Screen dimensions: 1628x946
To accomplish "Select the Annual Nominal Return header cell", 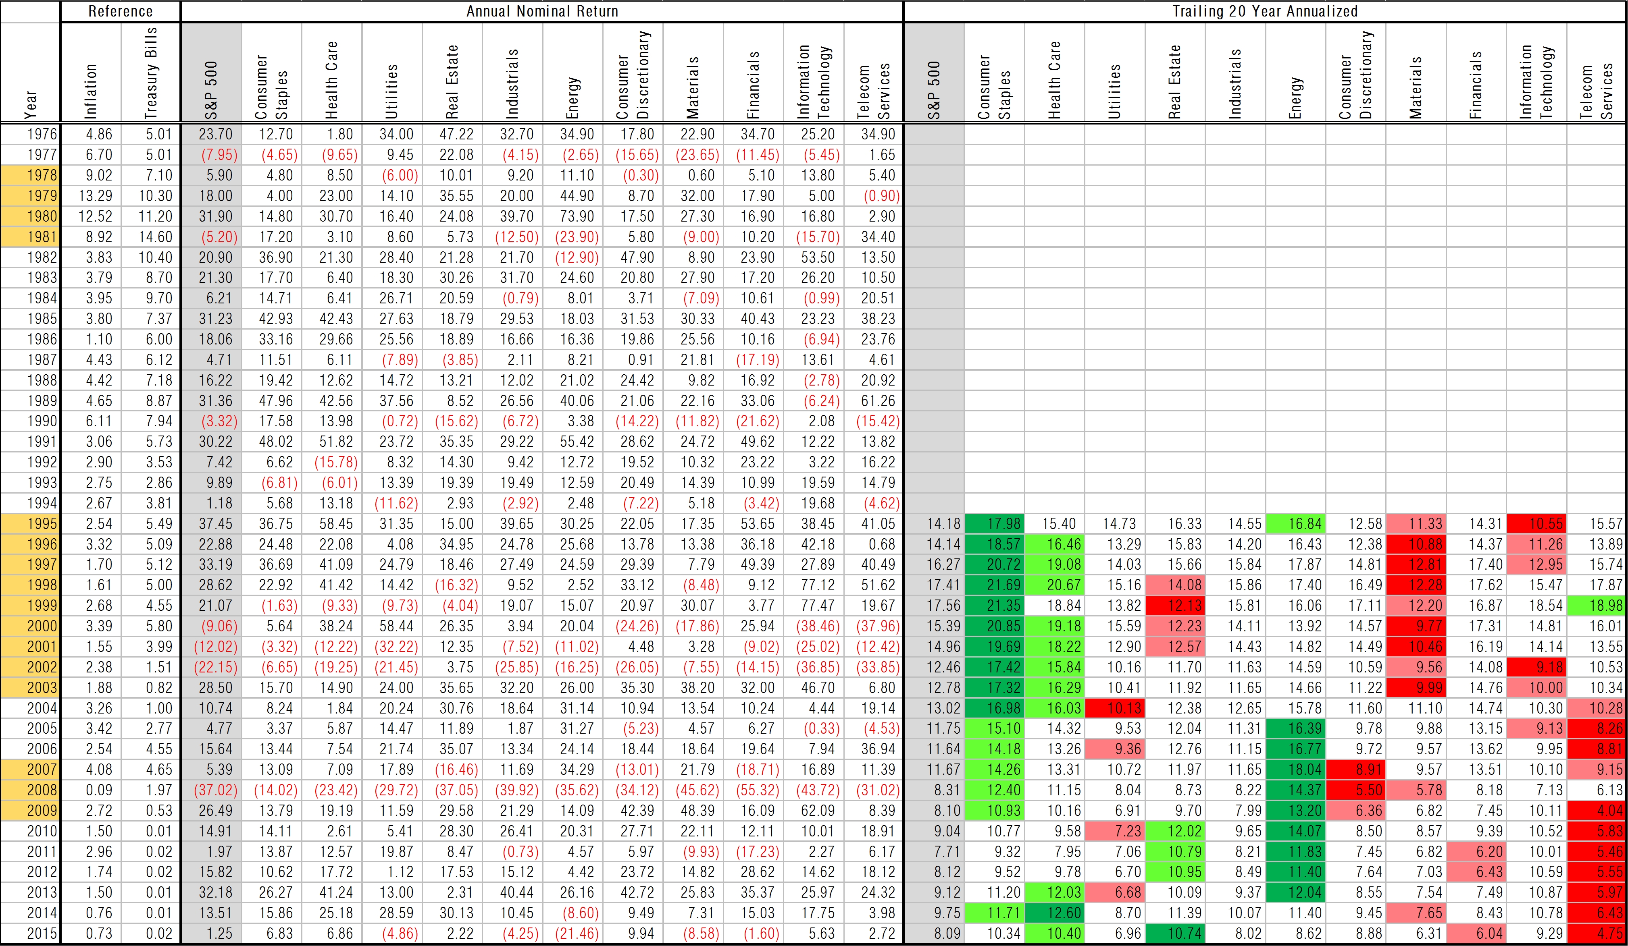I will tap(542, 11).
